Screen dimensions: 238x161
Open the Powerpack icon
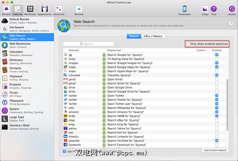point(185,10)
